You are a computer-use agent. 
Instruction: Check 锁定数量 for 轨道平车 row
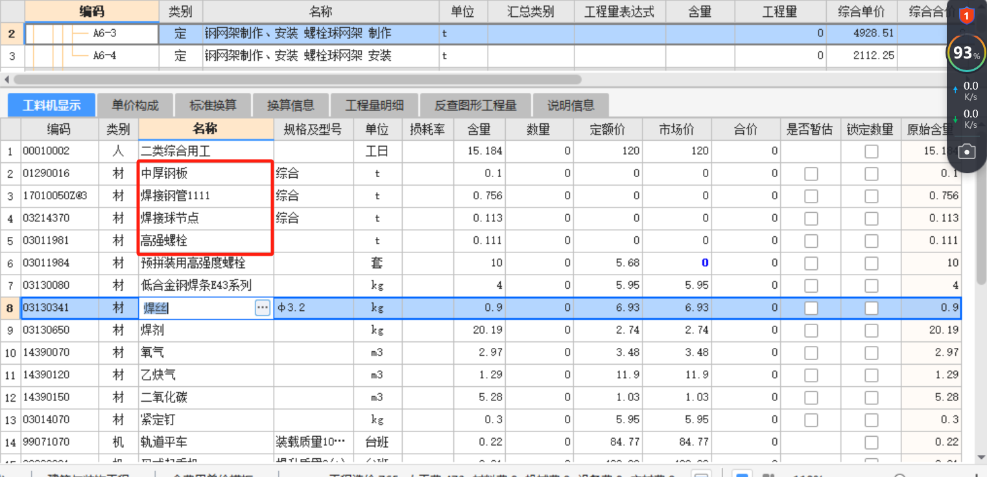871,443
